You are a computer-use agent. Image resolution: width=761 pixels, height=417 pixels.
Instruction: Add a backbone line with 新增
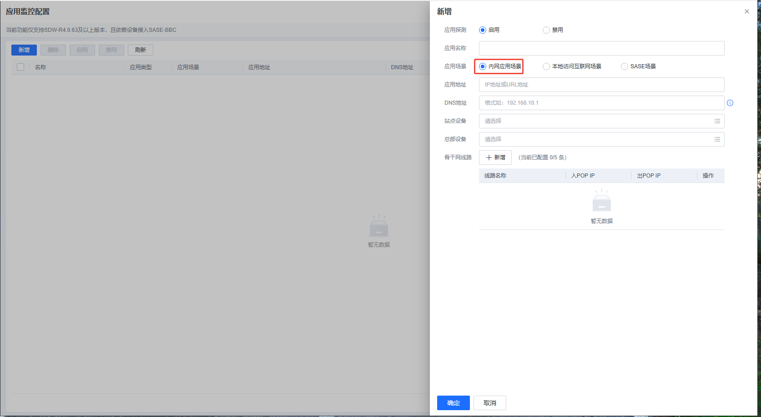(495, 158)
